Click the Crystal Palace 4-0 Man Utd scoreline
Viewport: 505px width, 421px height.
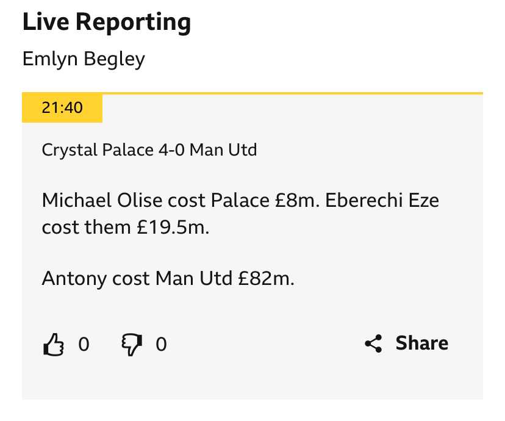pyautogui.click(x=149, y=150)
